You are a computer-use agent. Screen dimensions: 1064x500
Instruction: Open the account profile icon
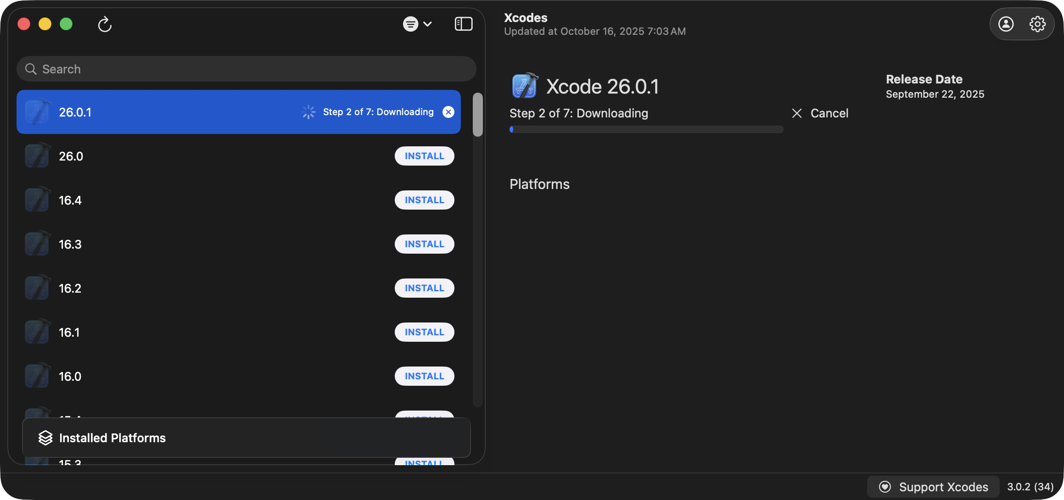pyautogui.click(x=1006, y=24)
